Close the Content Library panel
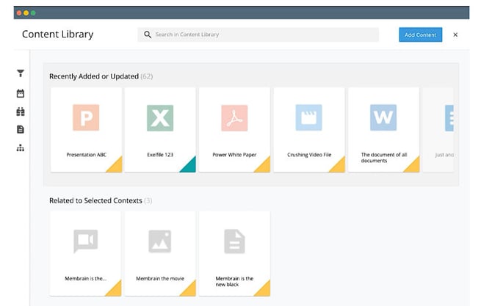This screenshot has width=481, height=306. [x=455, y=34]
